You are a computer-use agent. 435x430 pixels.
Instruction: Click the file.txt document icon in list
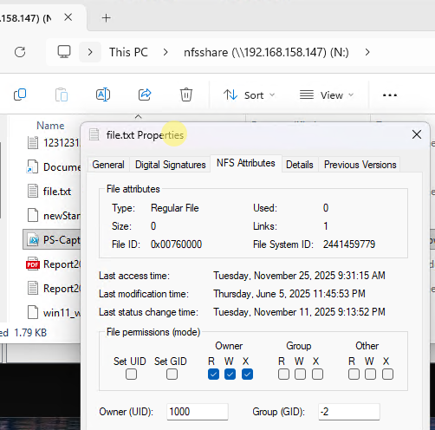pyautogui.click(x=33, y=191)
